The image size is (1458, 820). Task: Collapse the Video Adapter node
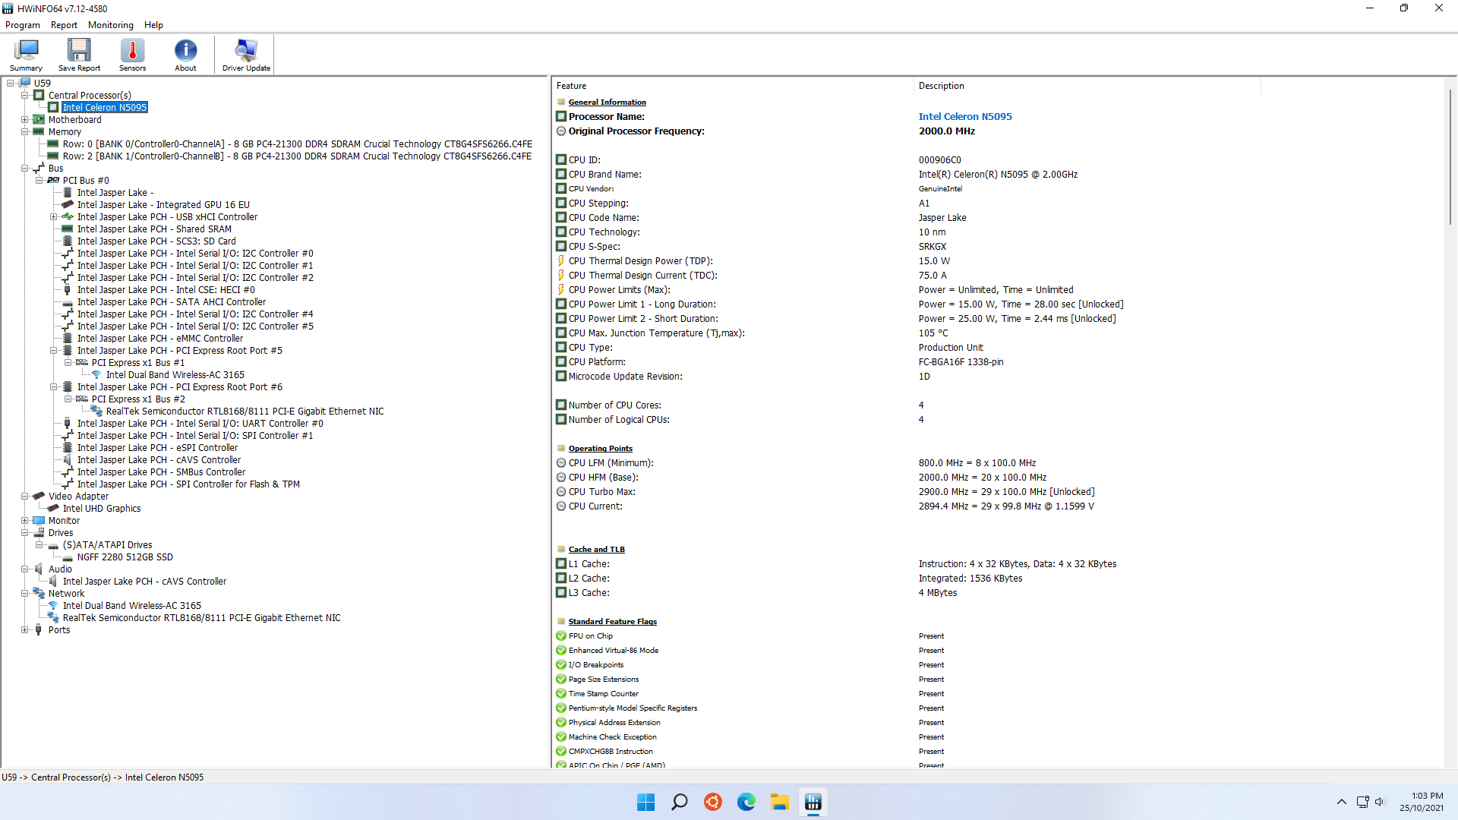pyautogui.click(x=24, y=497)
